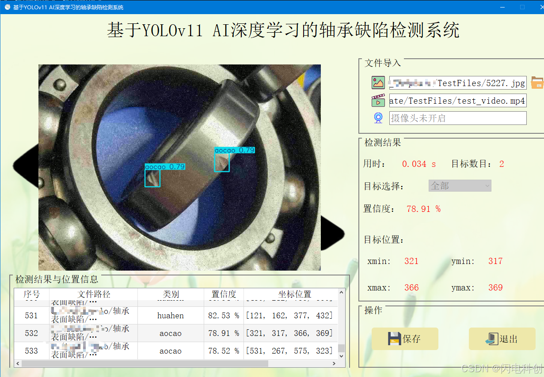Click the webcam camera icon
The width and height of the screenshot is (544, 377).
(x=379, y=118)
